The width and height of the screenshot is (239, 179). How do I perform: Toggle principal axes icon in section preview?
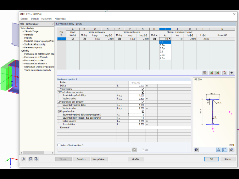225,150
